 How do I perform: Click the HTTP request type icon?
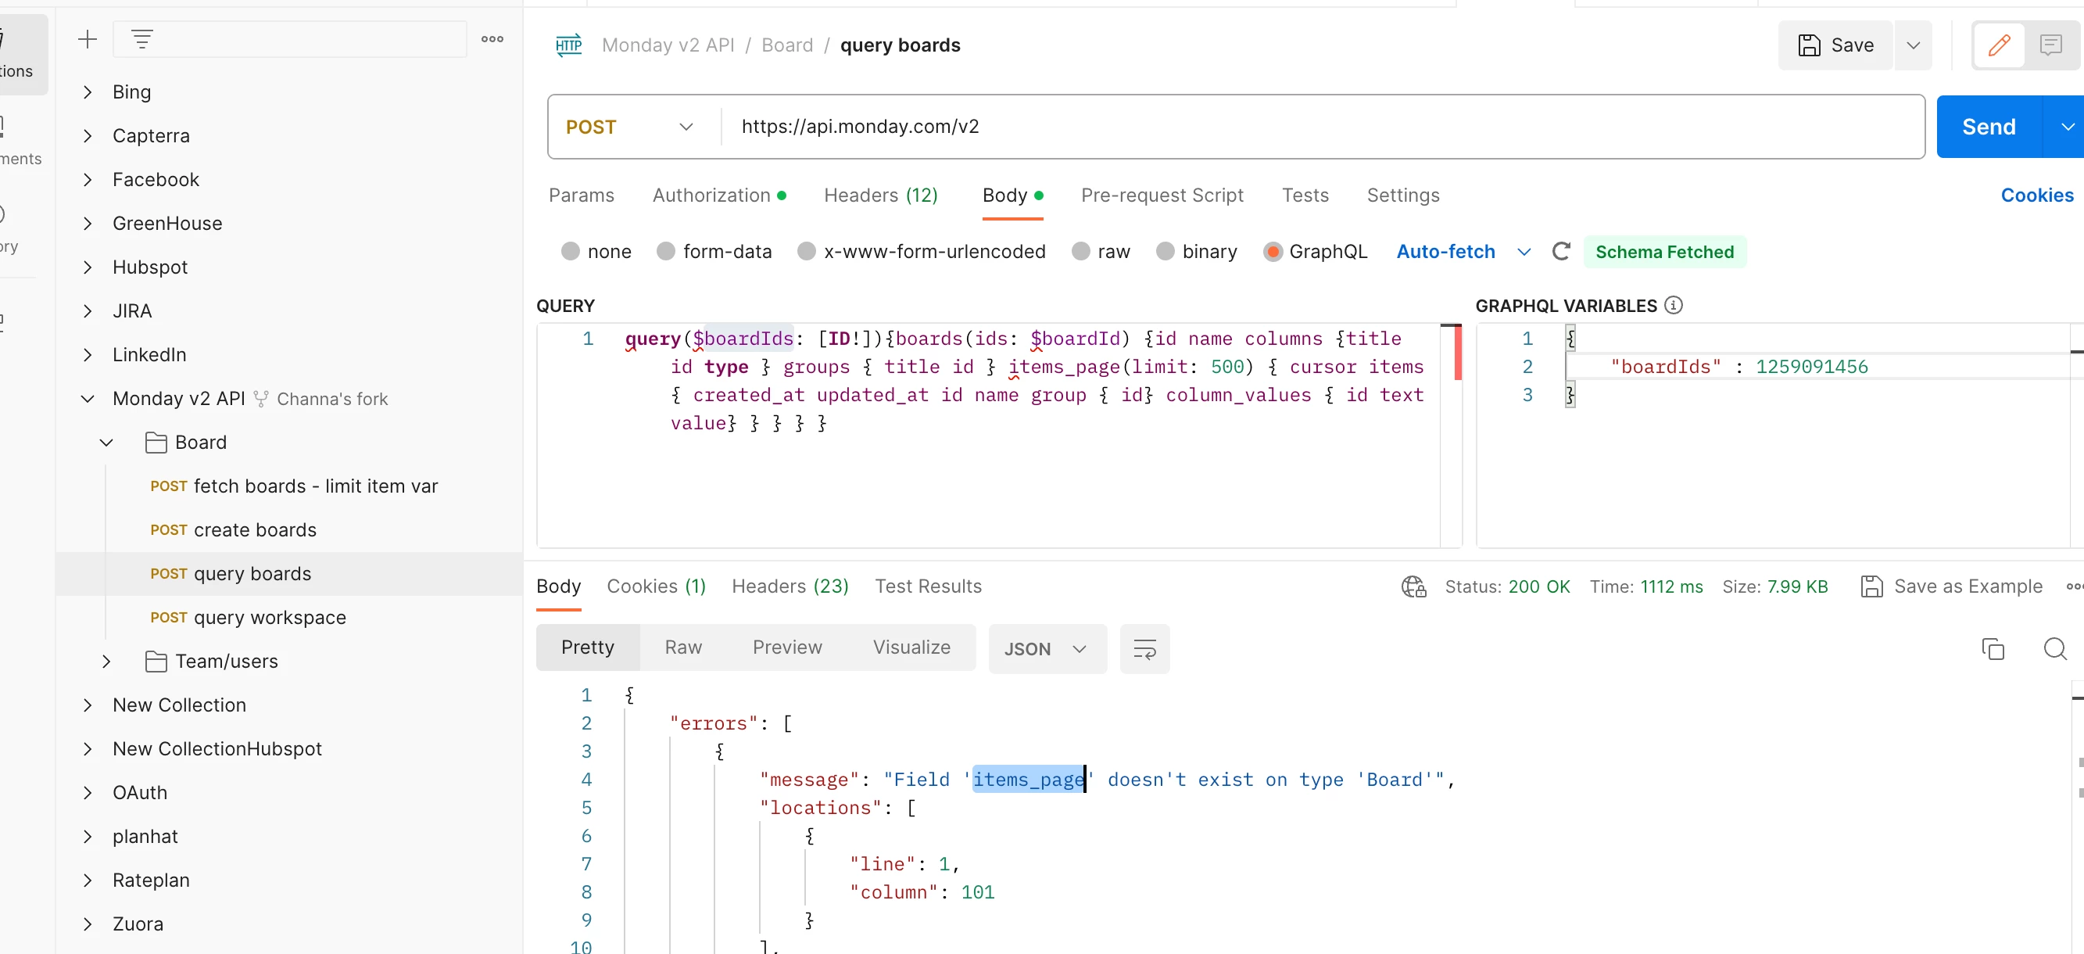pyautogui.click(x=569, y=45)
